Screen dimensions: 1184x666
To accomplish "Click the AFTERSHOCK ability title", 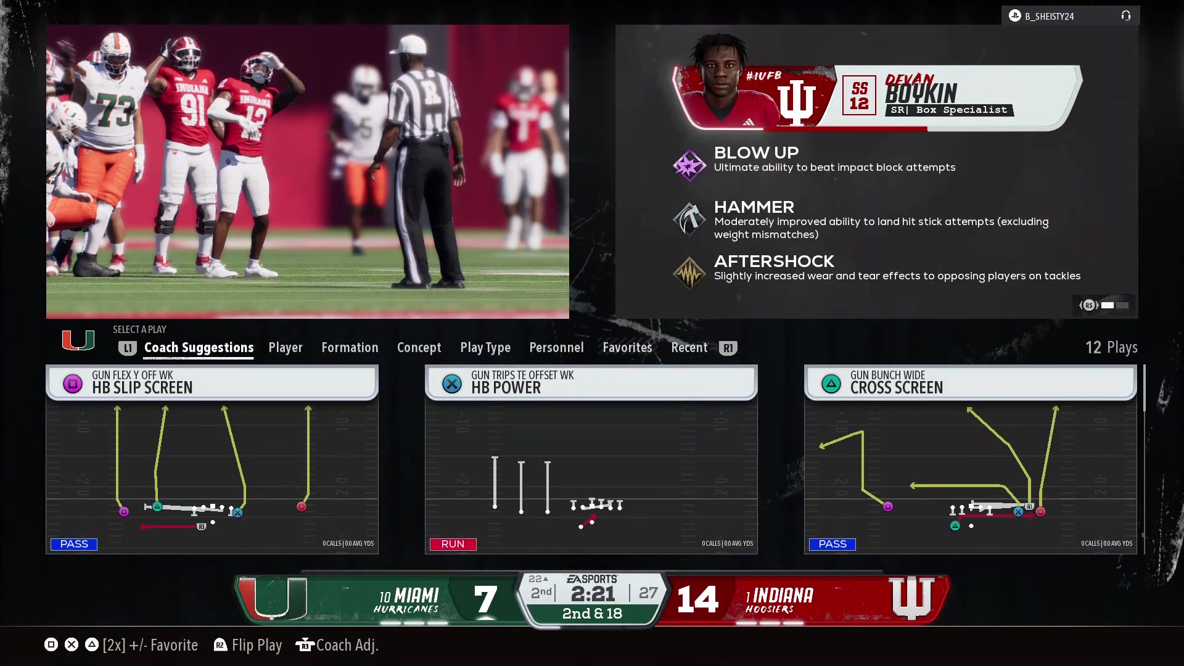I will coord(774,261).
